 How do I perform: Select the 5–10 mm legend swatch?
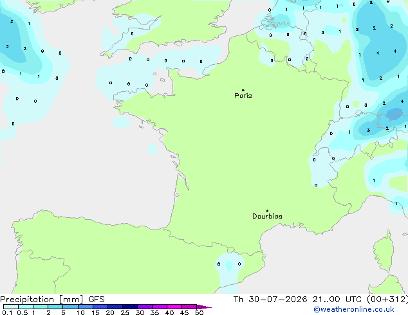click(70, 307)
